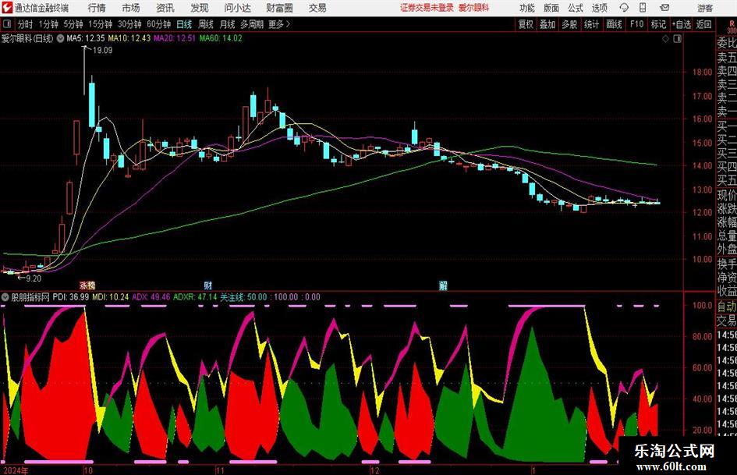Click the ADXR: 47.14 indicator value
Image resolution: width=737 pixels, height=475 pixels.
pos(195,297)
